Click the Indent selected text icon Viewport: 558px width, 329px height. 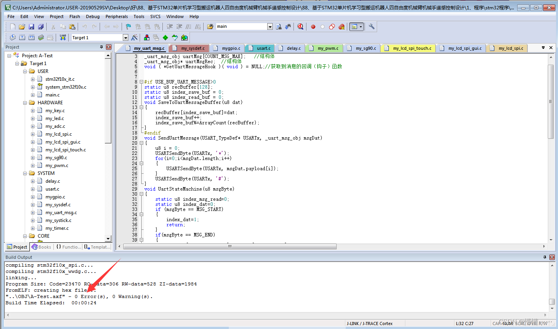[x=170, y=27]
